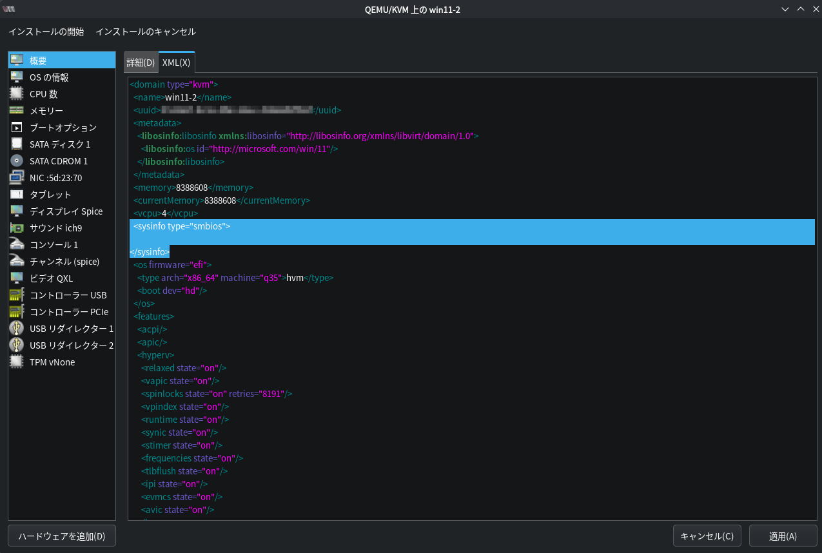The width and height of the screenshot is (822, 553).
Task: Click the SATA CDROM 1 disc icon
Action: click(x=17, y=161)
